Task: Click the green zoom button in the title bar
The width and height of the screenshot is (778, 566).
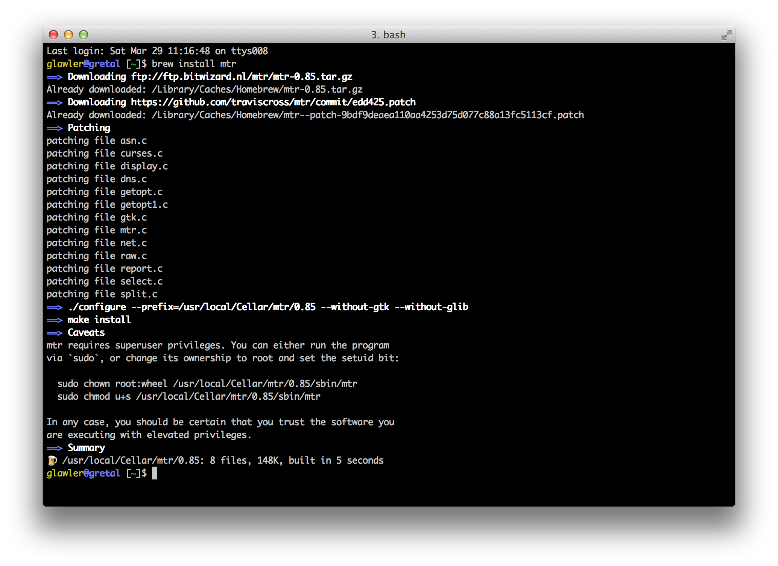Action: click(x=83, y=35)
